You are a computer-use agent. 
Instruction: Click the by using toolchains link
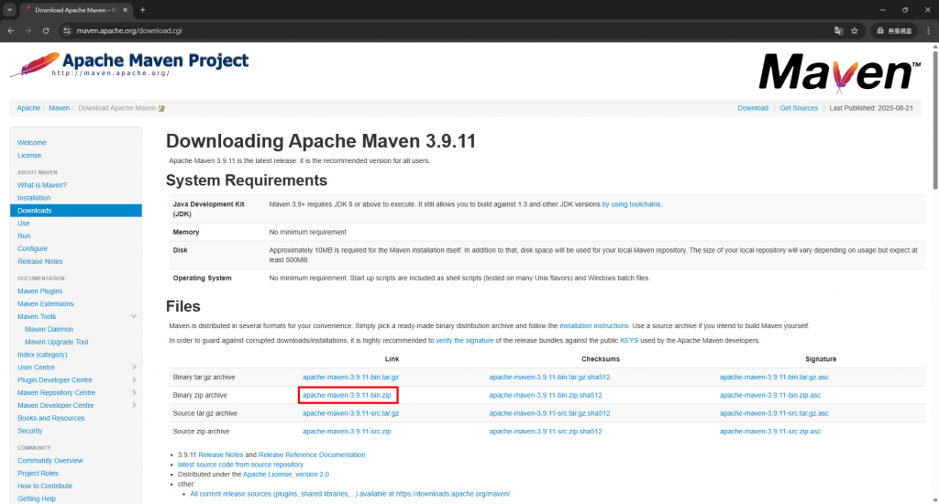(631, 204)
